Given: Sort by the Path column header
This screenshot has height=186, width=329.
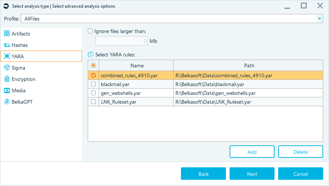Looking at the screenshot, I should click(x=248, y=66).
